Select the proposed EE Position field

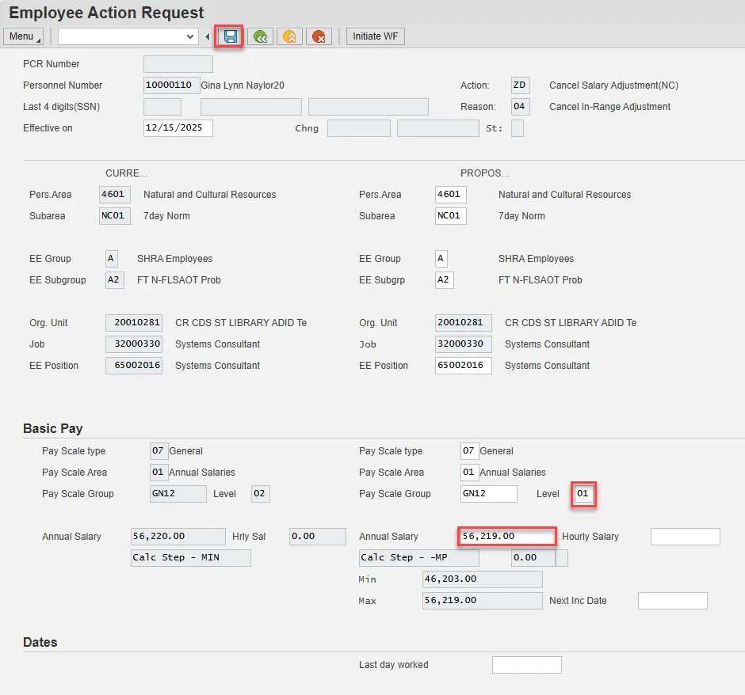pos(463,366)
